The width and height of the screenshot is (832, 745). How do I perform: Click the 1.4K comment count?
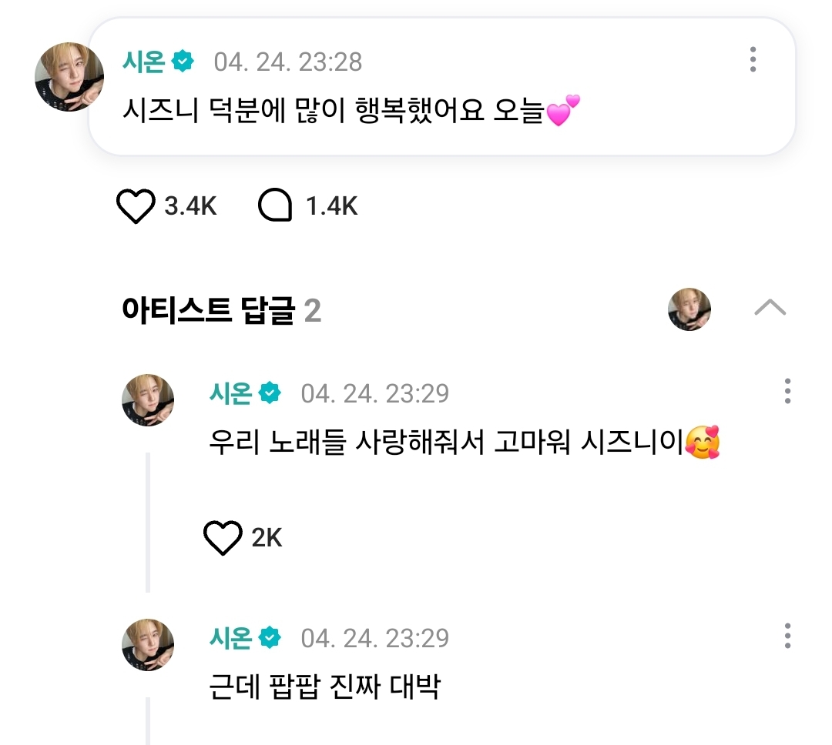coord(332,206)
